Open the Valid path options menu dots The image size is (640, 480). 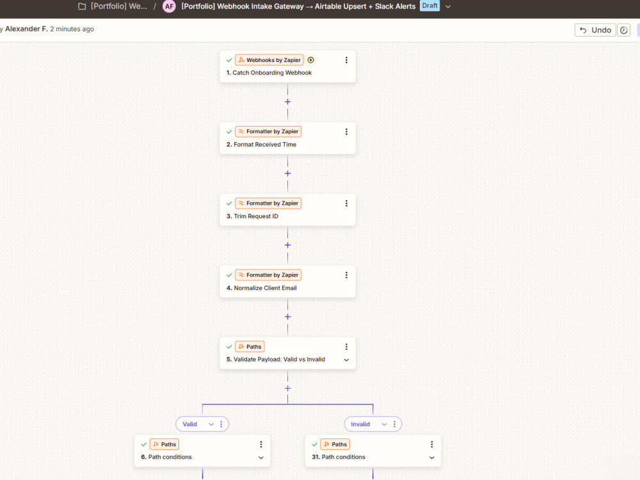coord(221,424)
